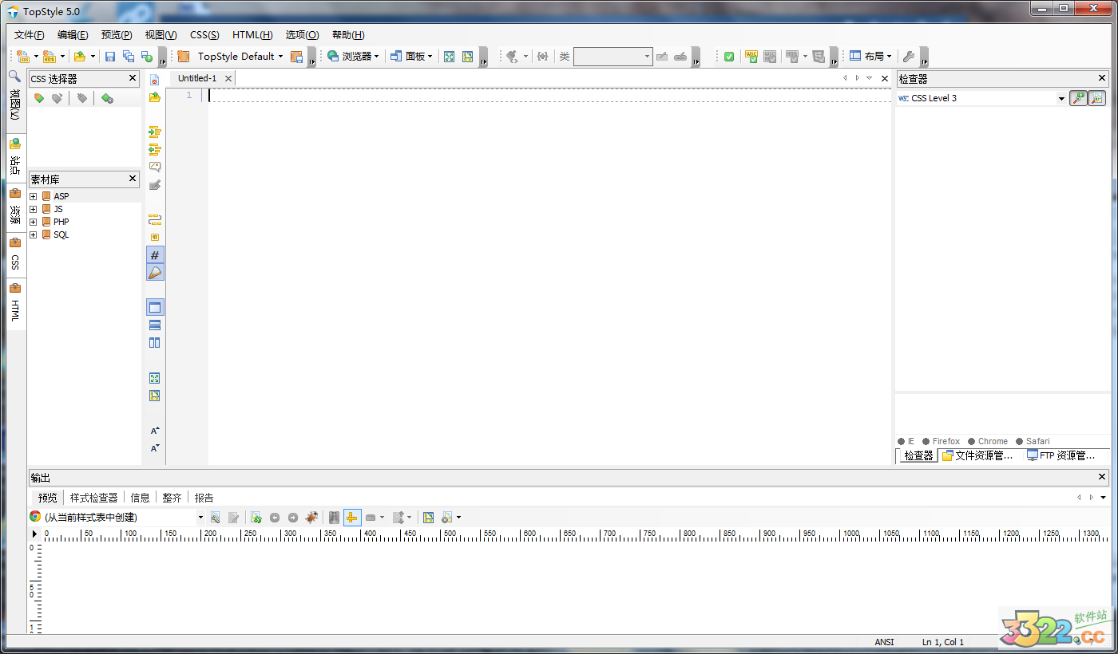The width and height of the screenshot is (1118, 654).
Task: Click the save all files icon
Action: pos(129,57)
